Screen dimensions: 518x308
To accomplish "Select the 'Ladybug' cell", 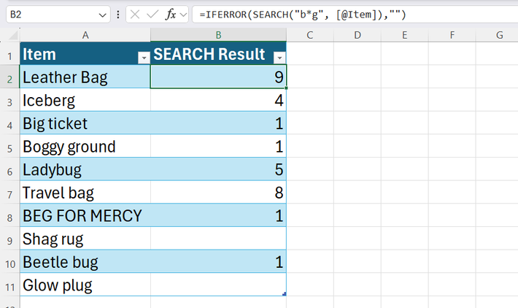I will tap(85, 169).
